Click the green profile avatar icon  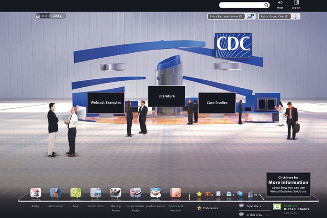tap(277, 206)
